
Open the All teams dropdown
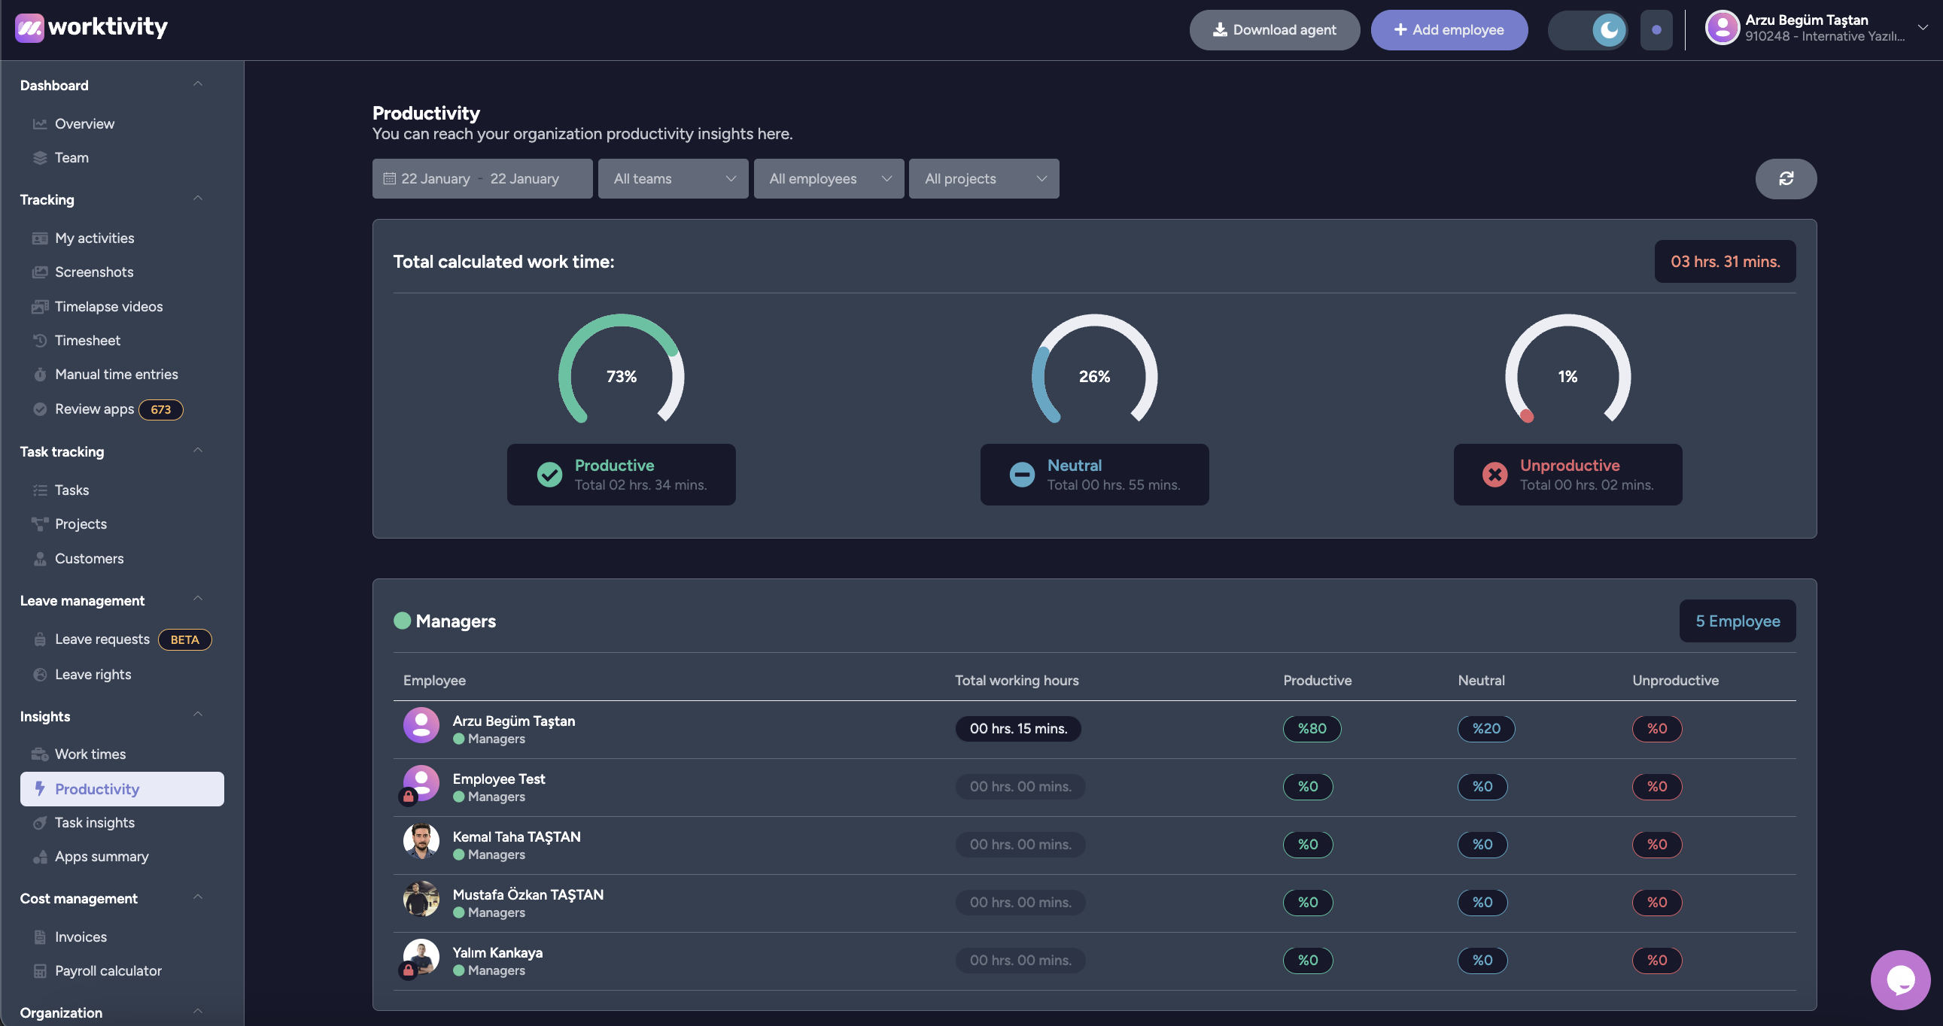click(672, 179)
